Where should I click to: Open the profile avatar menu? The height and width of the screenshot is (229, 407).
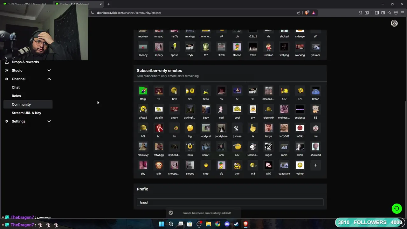(394, 23)
